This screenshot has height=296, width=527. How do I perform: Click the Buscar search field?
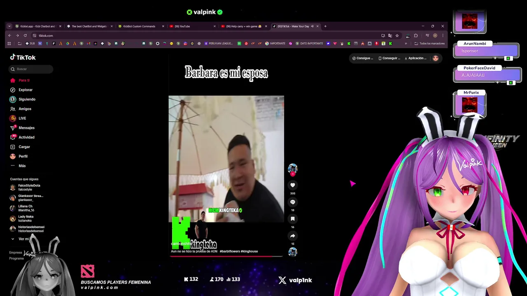(31, 69)
